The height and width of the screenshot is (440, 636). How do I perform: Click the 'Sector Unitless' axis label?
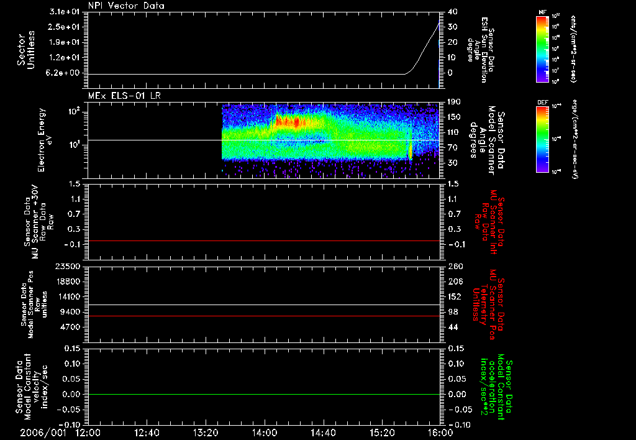pos(26,50)
